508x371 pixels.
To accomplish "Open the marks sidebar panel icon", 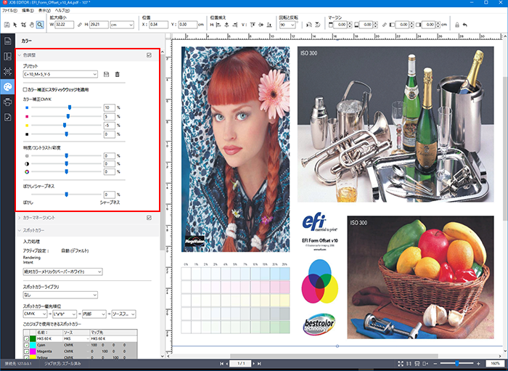I will coord(7,71).
